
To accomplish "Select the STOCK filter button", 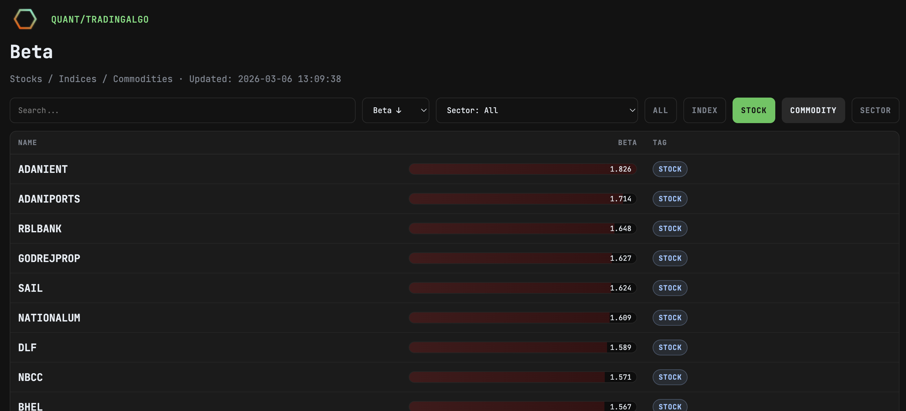I will coord(753,110).
